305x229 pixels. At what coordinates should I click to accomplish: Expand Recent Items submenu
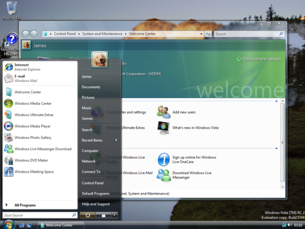100,140
